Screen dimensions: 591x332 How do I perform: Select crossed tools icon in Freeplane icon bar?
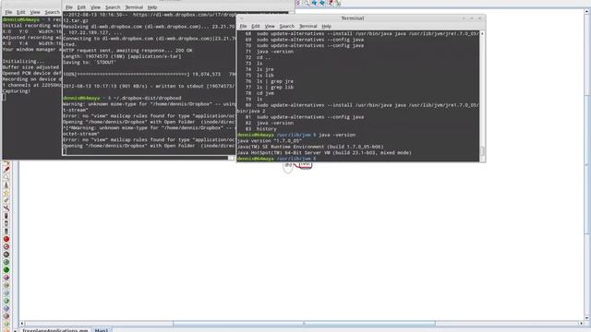[6, 208]
